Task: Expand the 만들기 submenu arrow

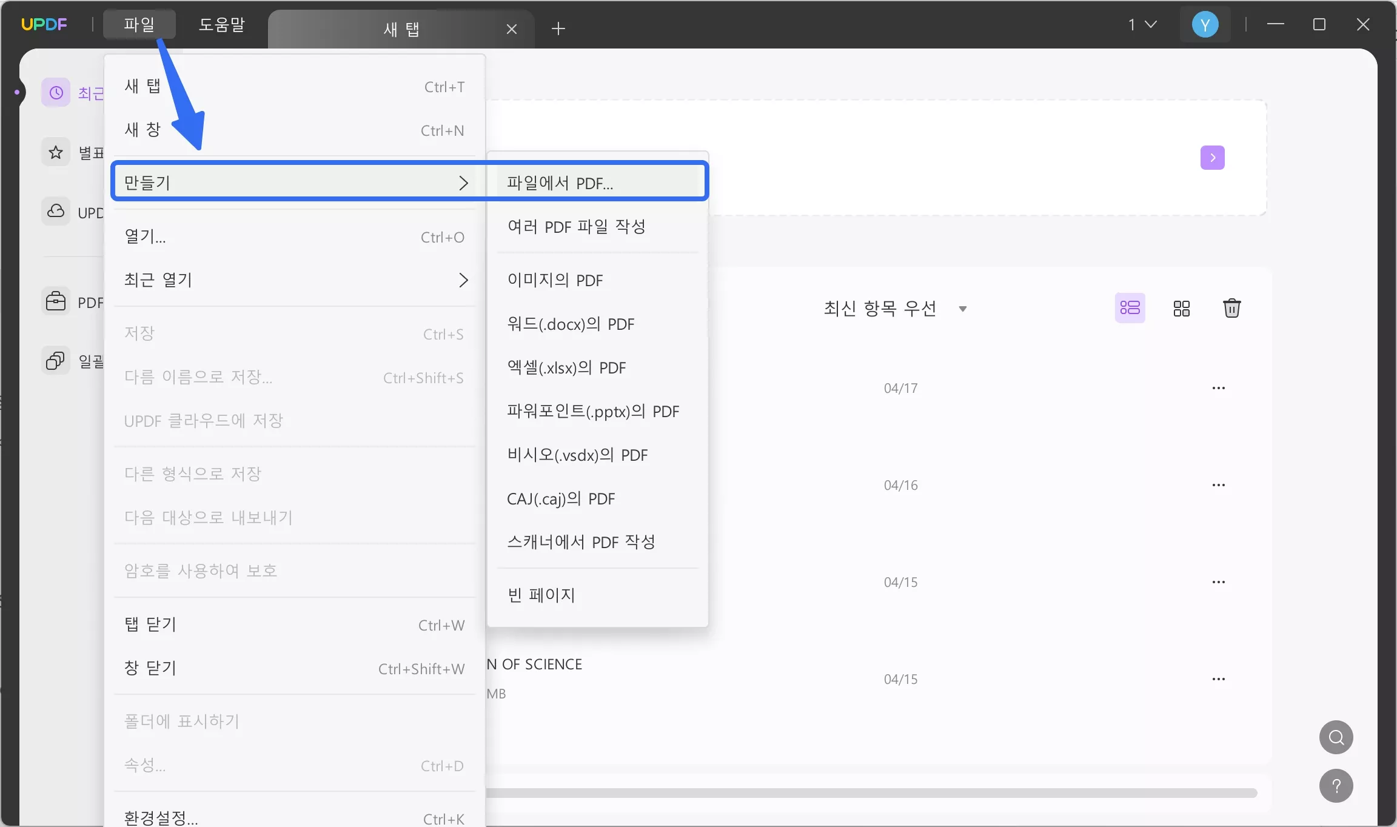Action: coord(464,182)
